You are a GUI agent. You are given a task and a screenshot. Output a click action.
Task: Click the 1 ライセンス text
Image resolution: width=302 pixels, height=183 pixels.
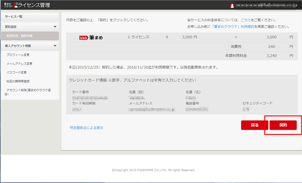click(x=139, y=37)
